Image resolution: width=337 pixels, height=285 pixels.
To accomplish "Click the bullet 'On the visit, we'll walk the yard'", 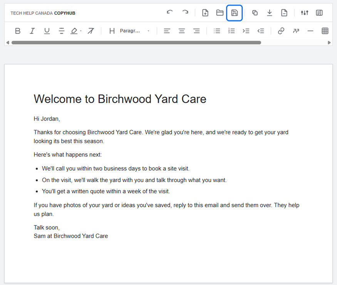I will click(x=134, y=180).
